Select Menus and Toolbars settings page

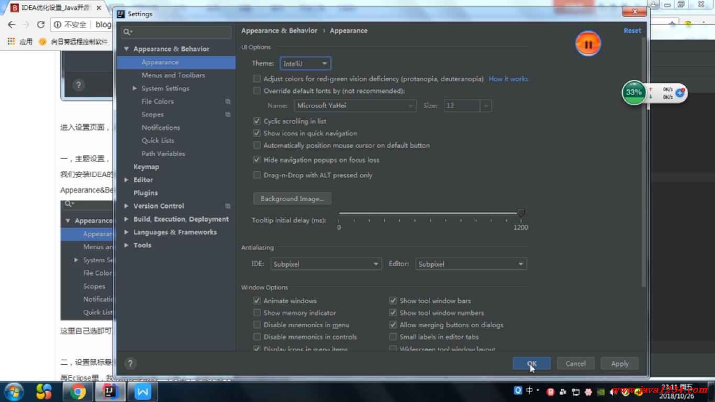tap(173, 75)
